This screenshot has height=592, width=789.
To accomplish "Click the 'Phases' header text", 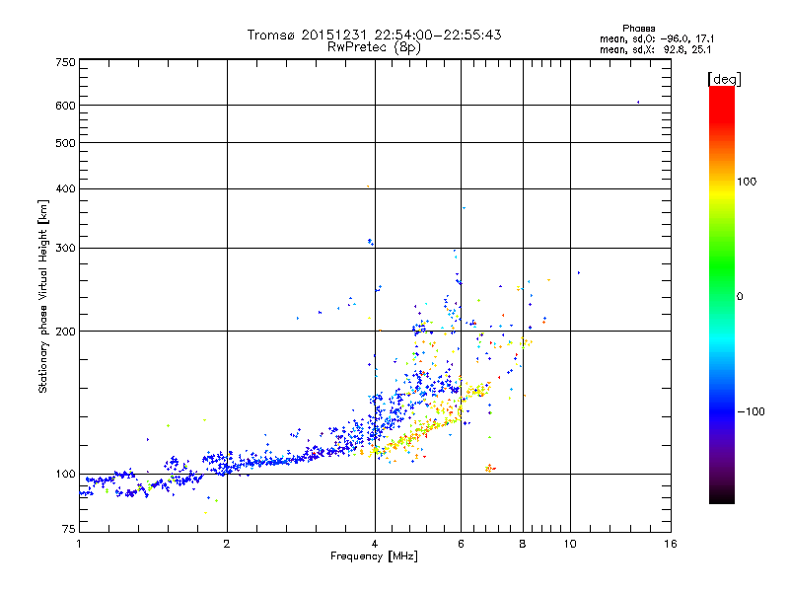I will 638,29.
